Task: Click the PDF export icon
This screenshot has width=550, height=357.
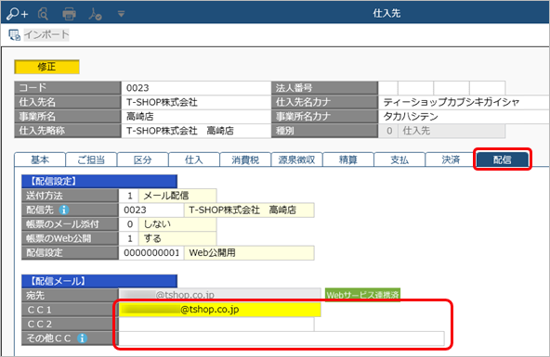Action: pyautogui.click(x=95, y=14)
